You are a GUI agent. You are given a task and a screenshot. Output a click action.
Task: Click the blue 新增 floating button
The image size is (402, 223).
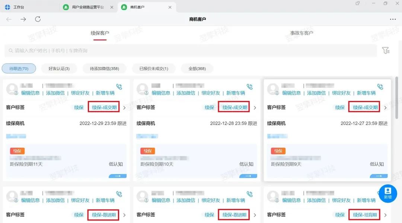pyautogui.click(x=387, y=193)
